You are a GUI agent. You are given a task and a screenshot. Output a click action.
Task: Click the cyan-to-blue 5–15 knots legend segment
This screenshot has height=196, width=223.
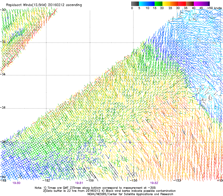[147, 4]
